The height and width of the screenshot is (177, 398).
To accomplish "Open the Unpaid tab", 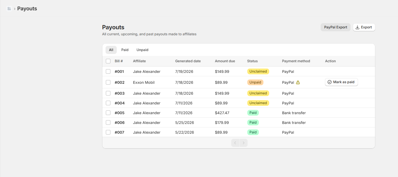I will coord(142,50).
